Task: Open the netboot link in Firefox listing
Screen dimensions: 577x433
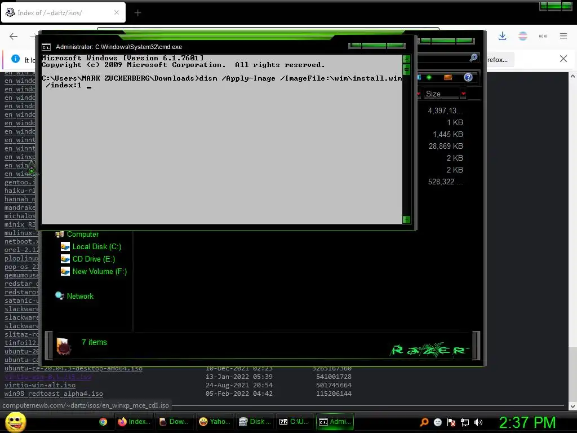Action: 21,241
